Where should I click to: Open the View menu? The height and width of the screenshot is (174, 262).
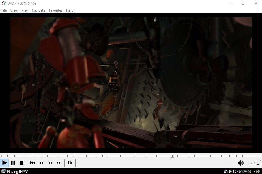pyautogui.click(x=14, y=10)
